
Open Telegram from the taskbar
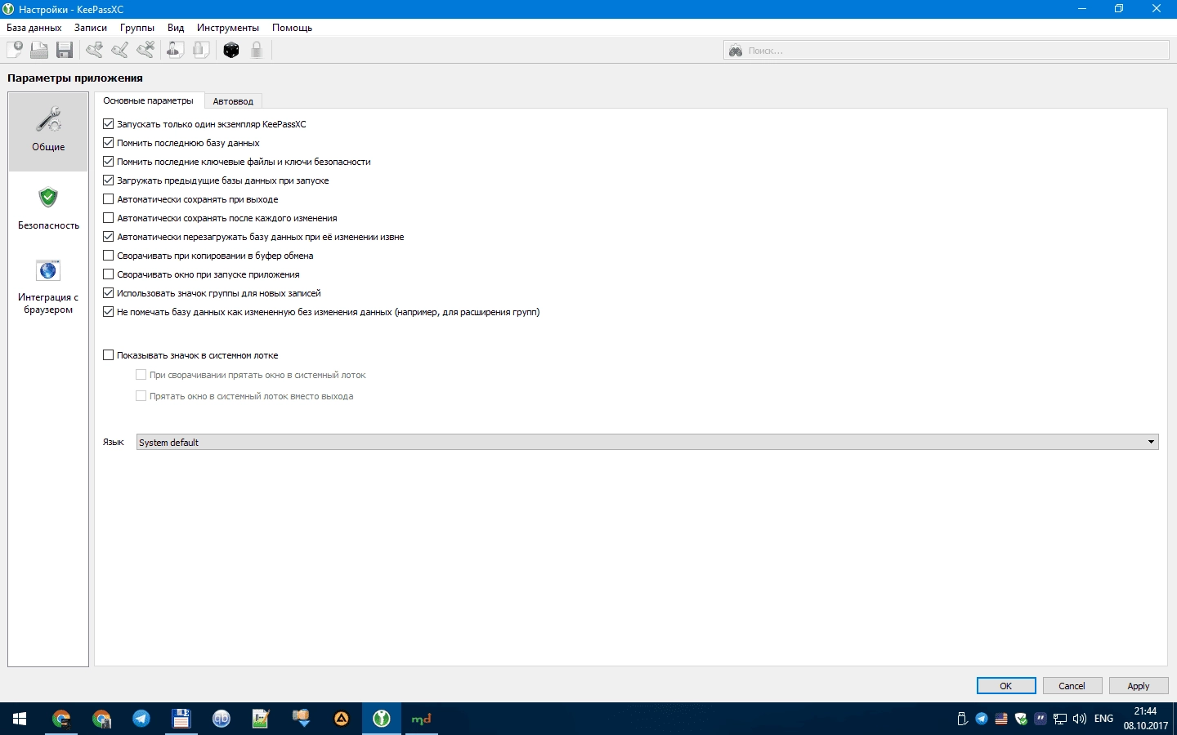pyautogui.click(x=141, y=719)
